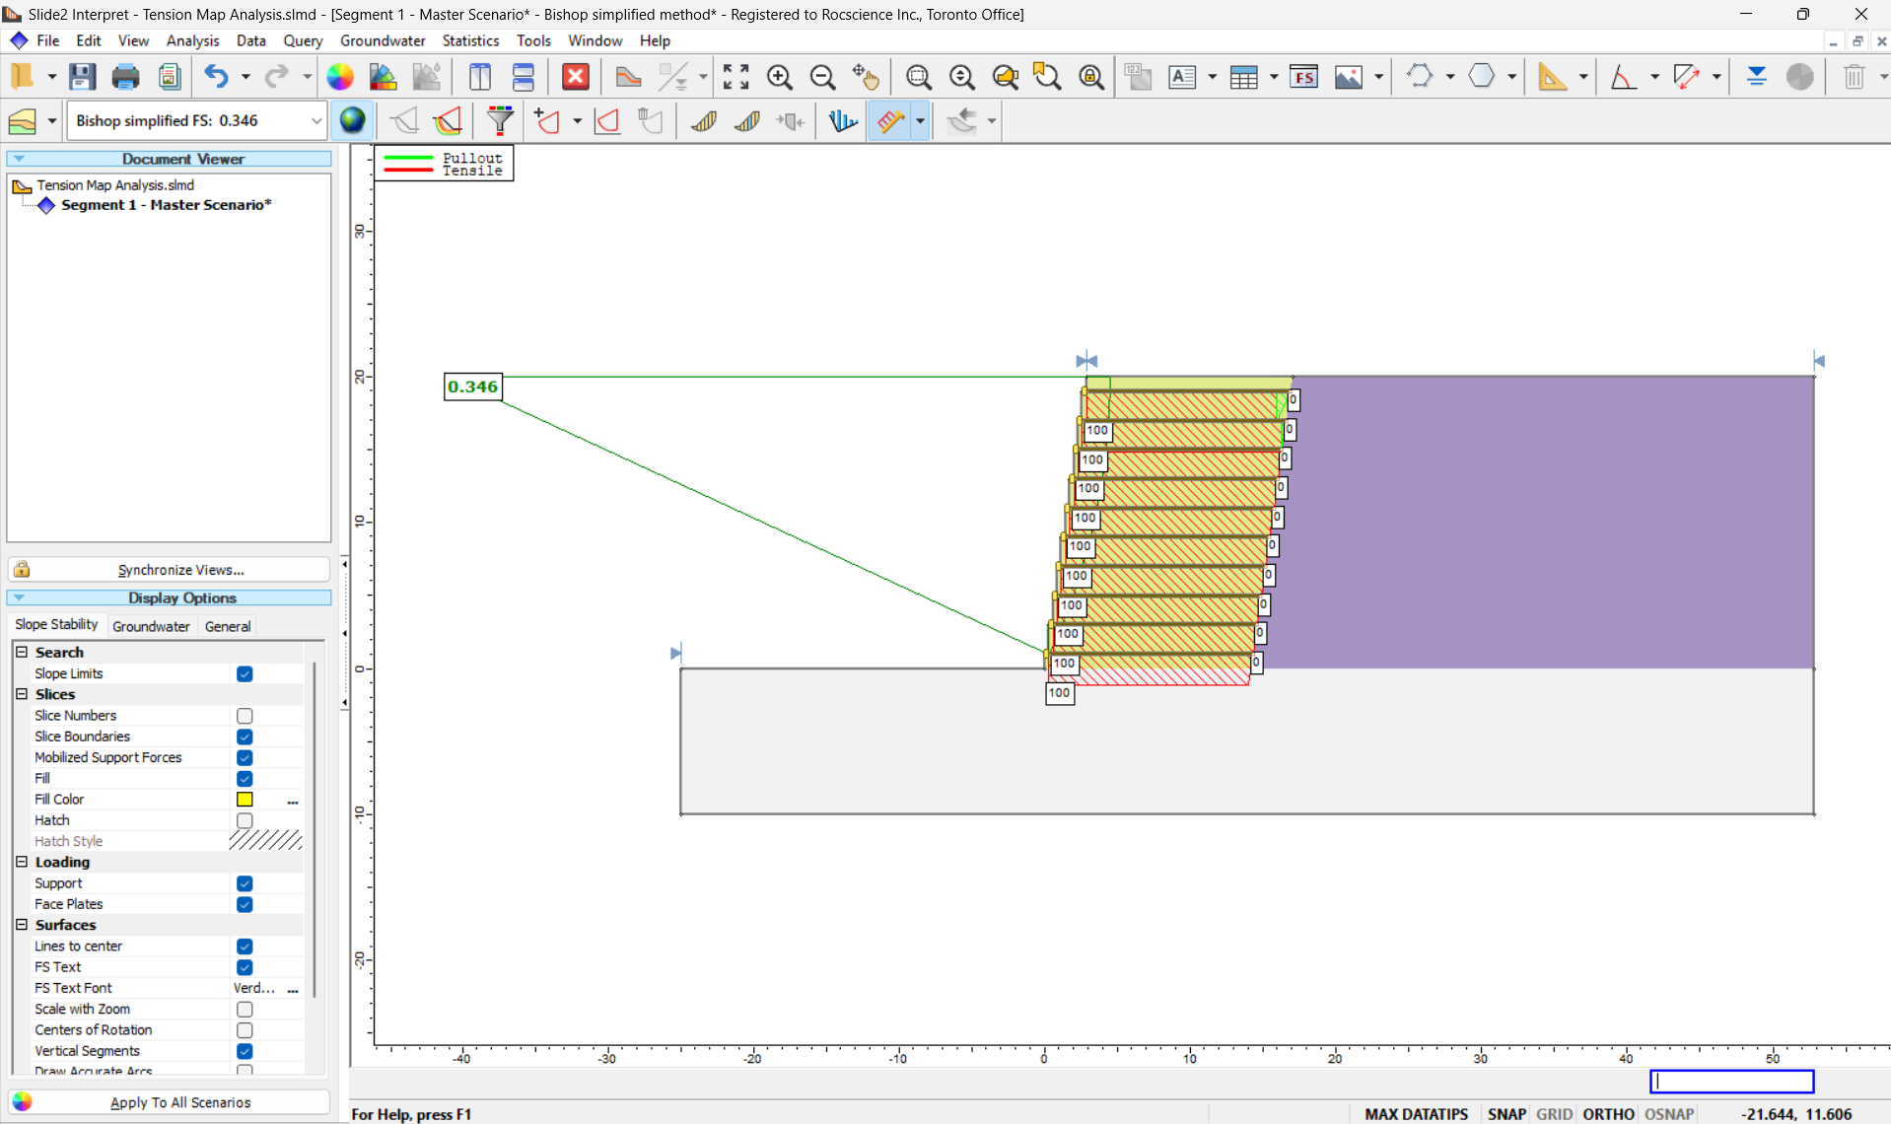Toggle ORTHO in the status bar
The image size is (1891, 1124).
pyautogui.click(x=1608, y=1114)
